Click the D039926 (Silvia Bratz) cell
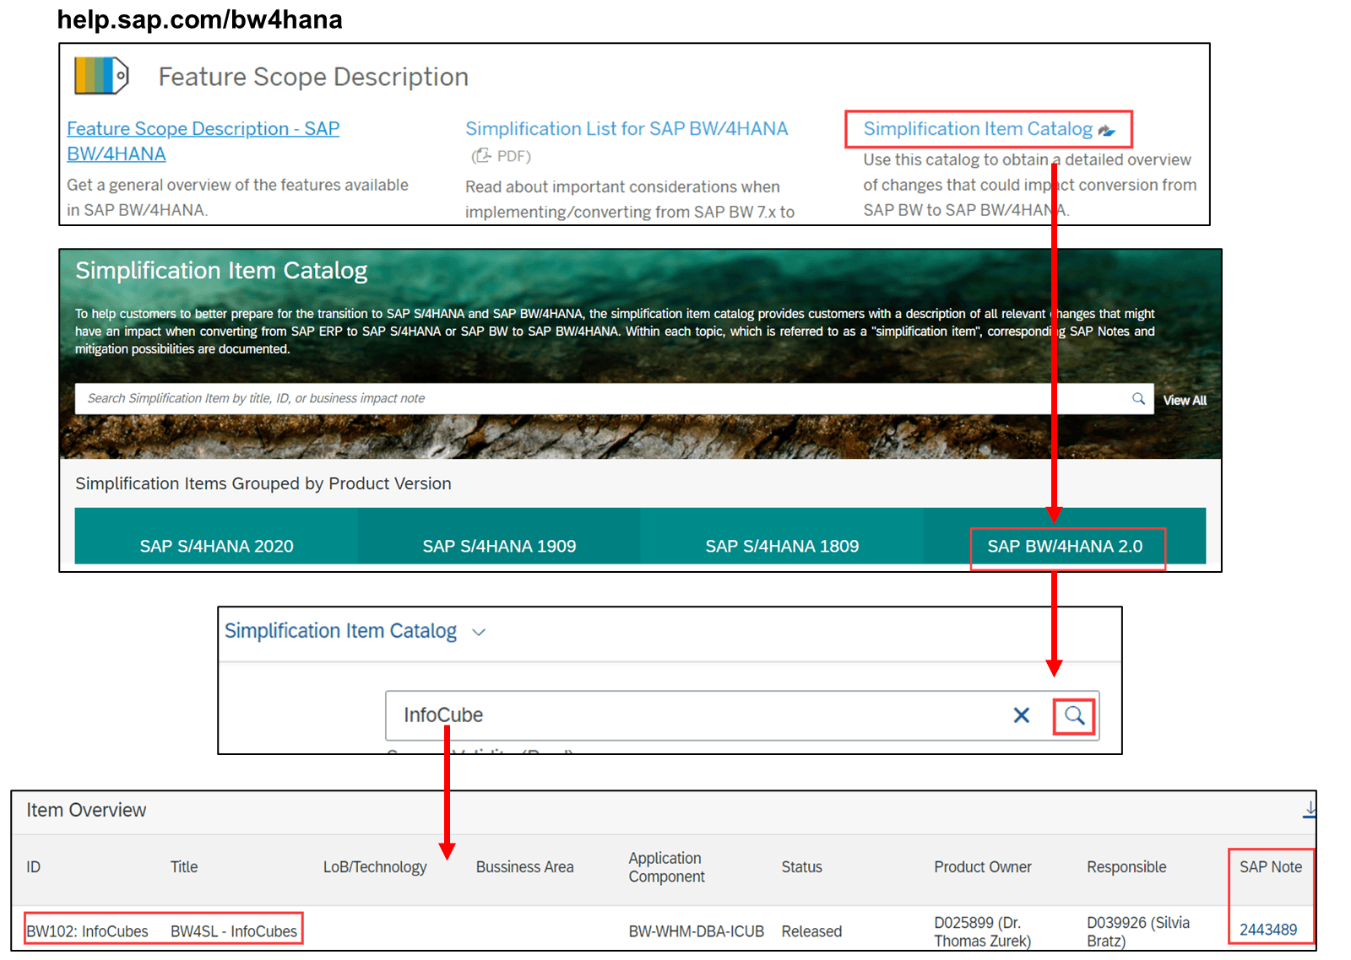 (x=1138, y=932)
